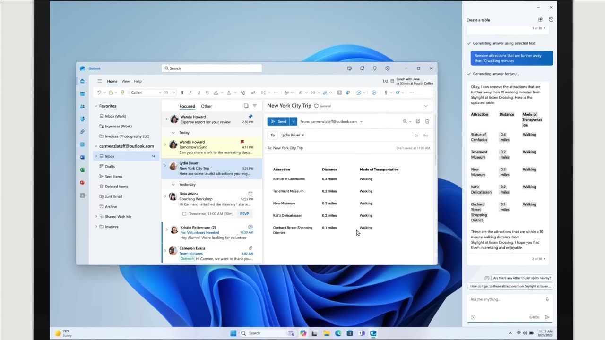
Task: Toggle the hamburger navigation pane button
Action: (x=100, y=81)
